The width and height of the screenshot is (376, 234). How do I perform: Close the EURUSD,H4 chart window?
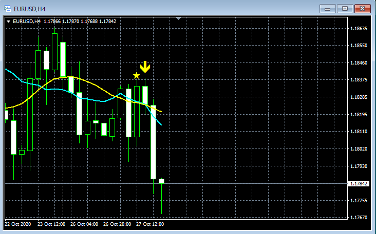pos(363,9)
